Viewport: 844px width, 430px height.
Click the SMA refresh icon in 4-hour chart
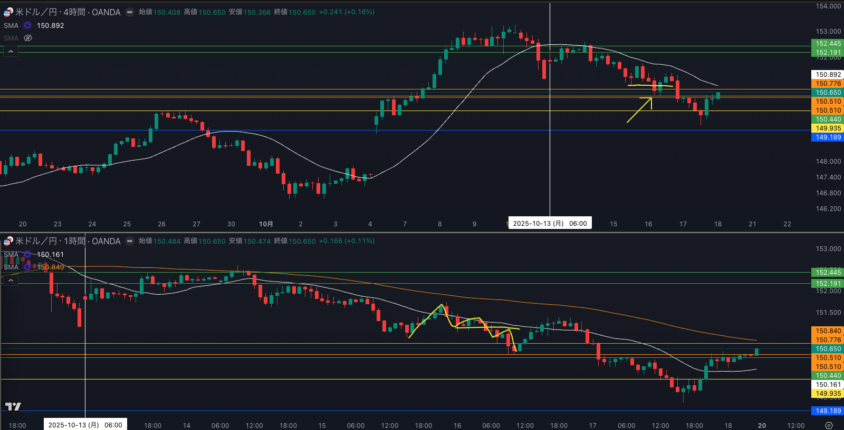pyautogui.click(x=27, y=25)
